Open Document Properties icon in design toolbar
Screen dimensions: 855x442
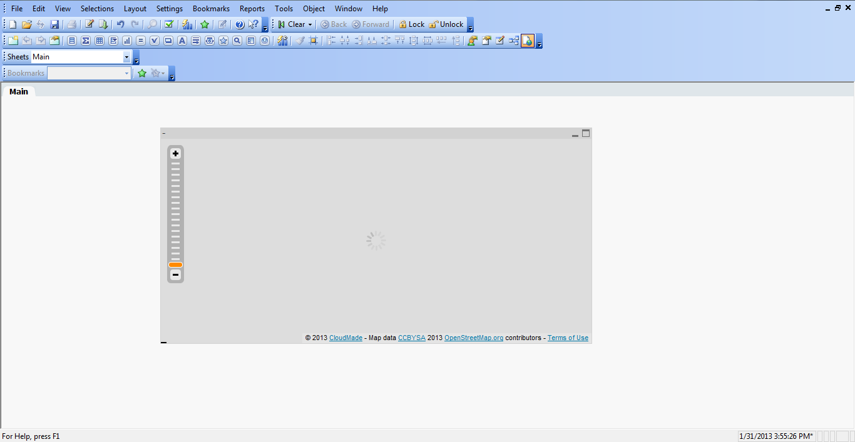click(486, 41)
